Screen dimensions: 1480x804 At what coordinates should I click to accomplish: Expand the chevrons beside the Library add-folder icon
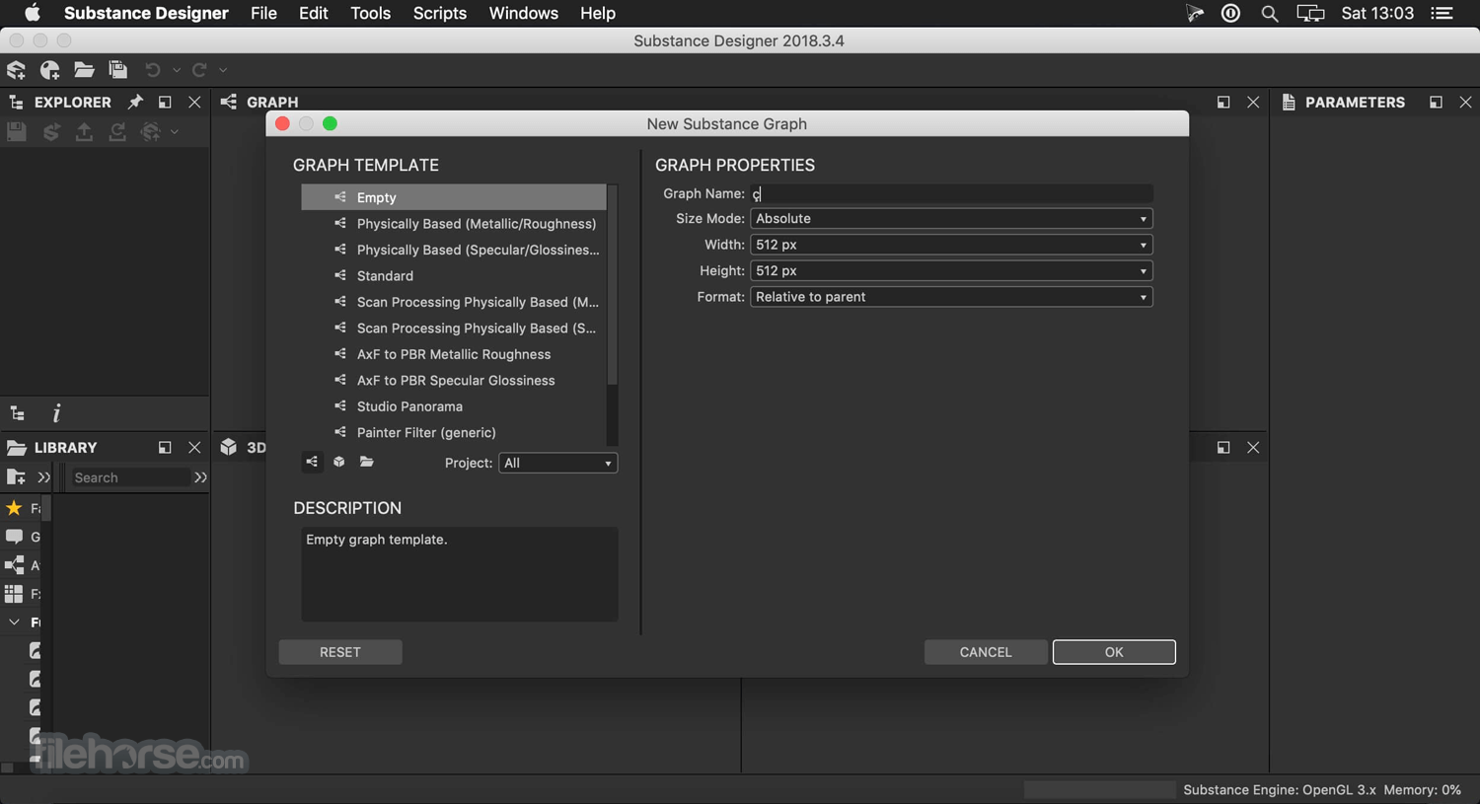click(43, 477)
